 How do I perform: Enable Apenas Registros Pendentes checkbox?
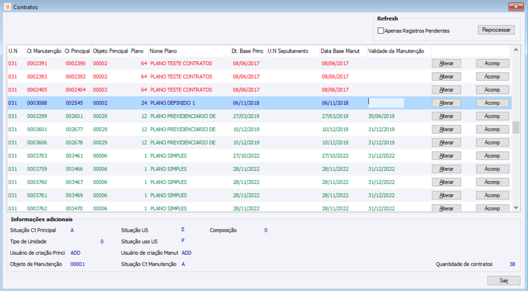coord(381,30)
